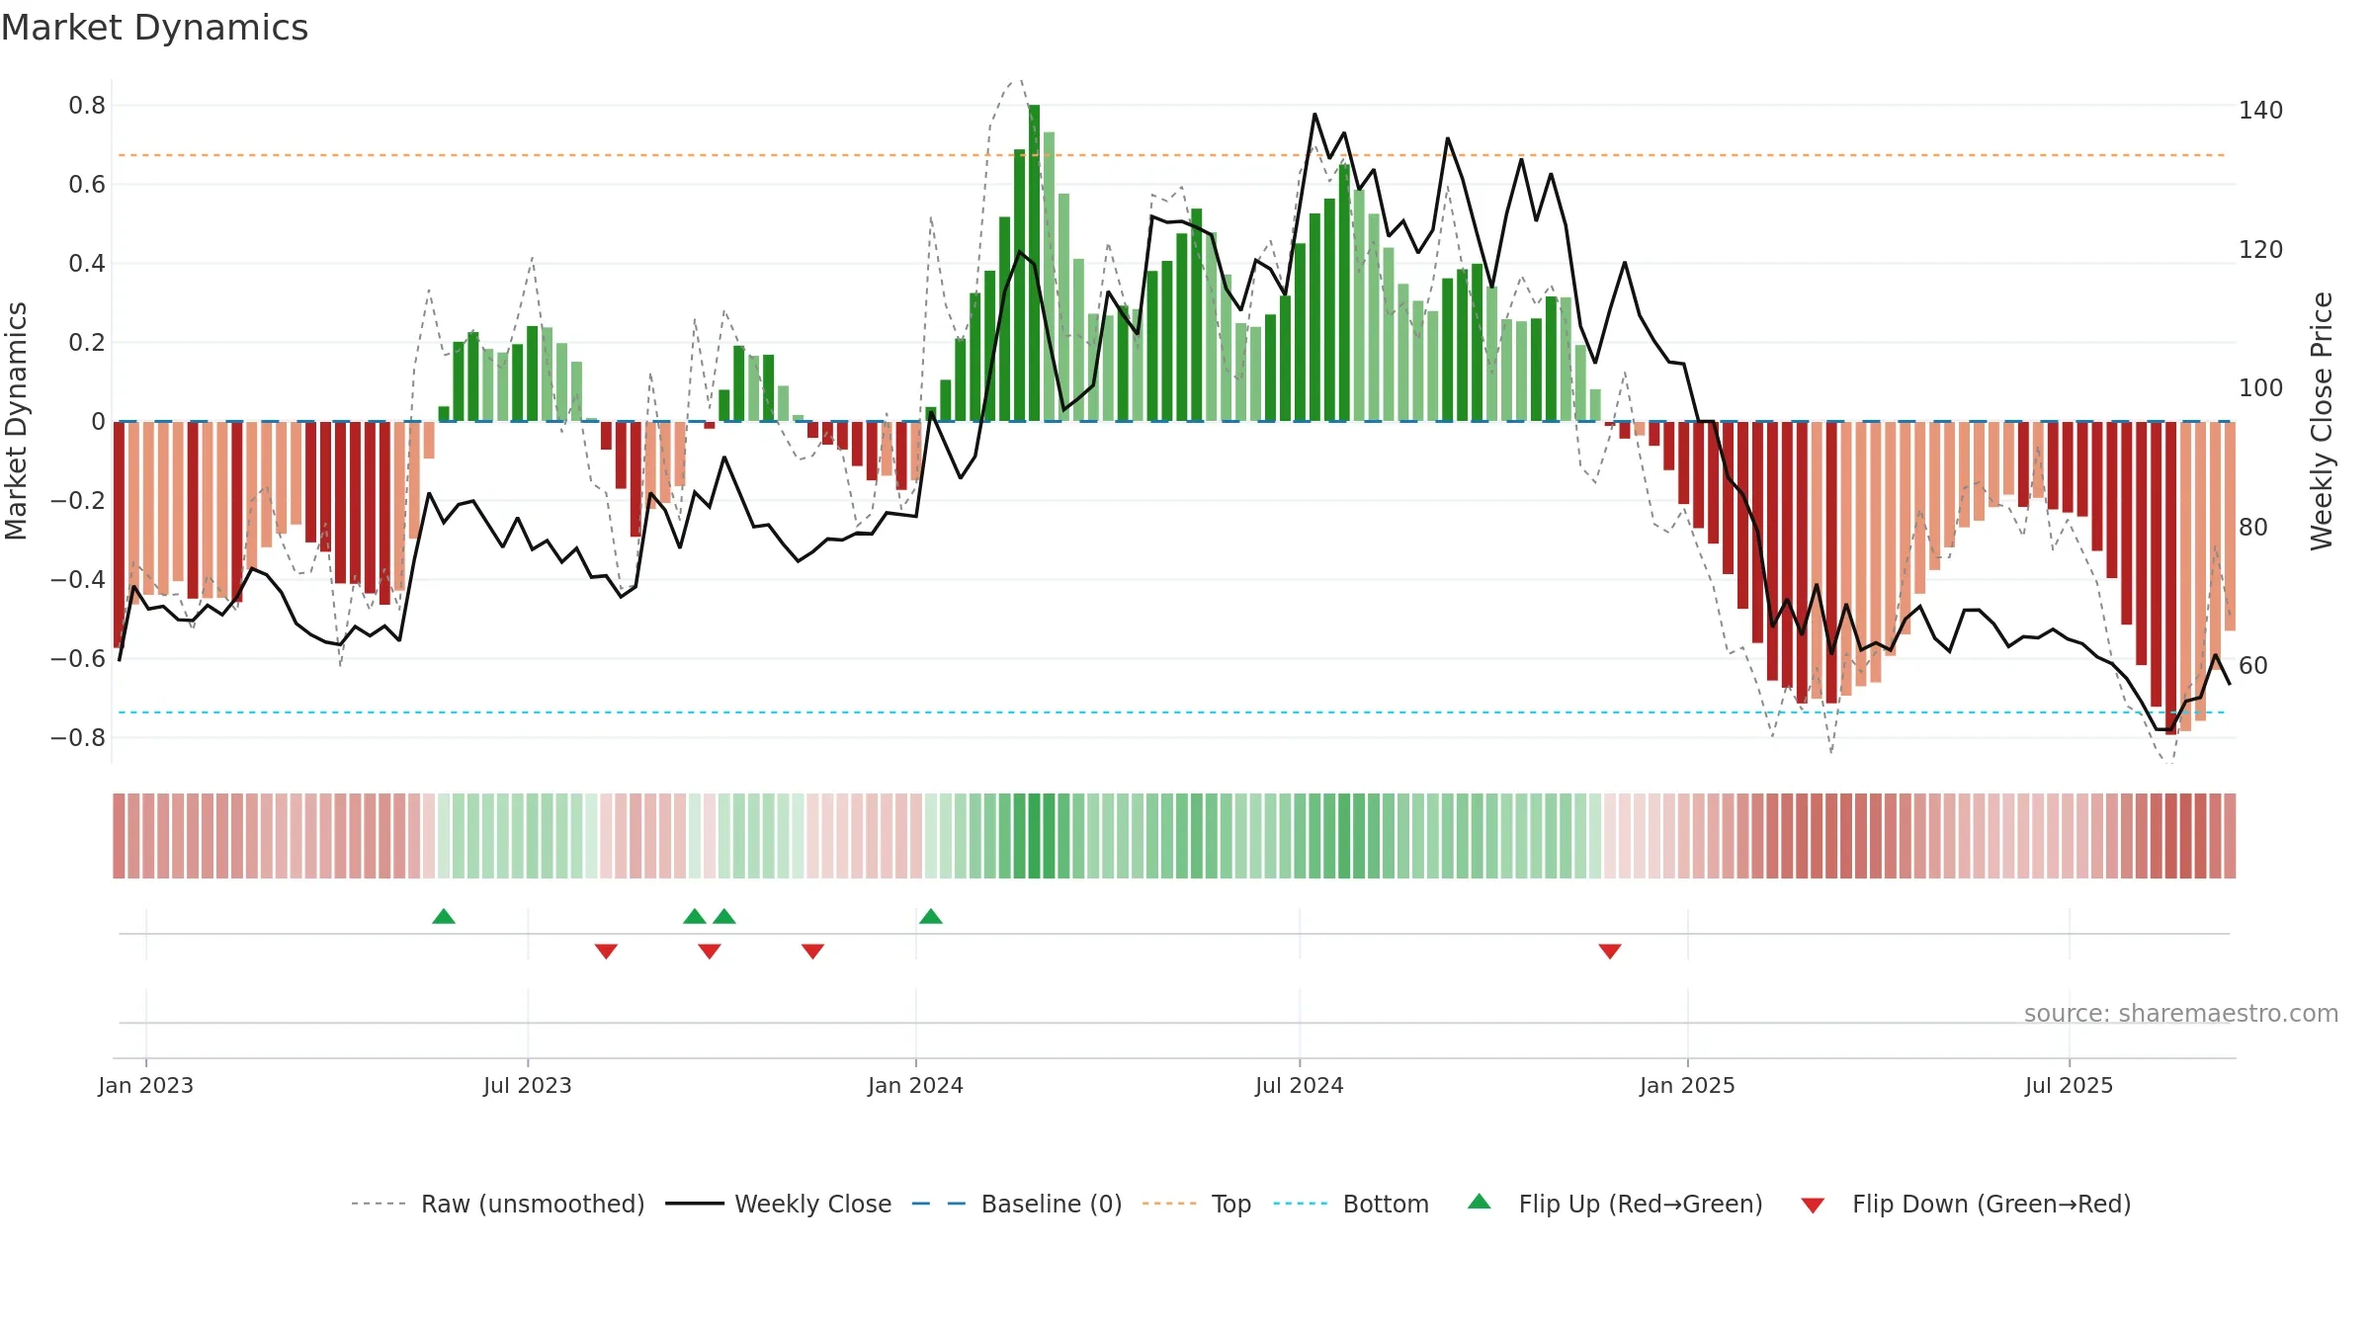Viewport: 2372px width, 1334px height.
Task: Click the 0.8 tick on left axis
Action: (x=87, y=106)
